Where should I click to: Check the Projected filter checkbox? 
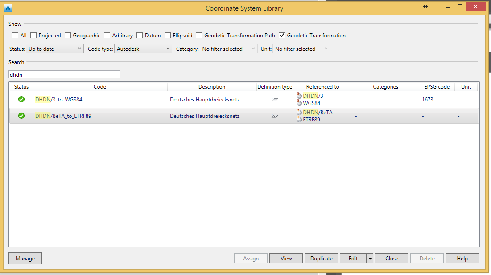[x=33, y=35]
